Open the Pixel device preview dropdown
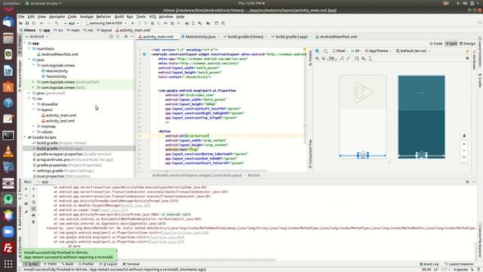 340,51
